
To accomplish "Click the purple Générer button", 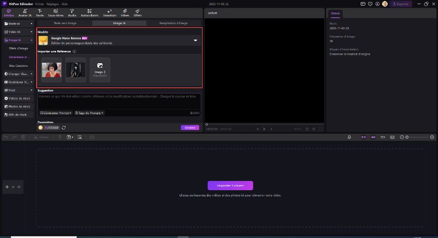I will [x=190, y=127].
